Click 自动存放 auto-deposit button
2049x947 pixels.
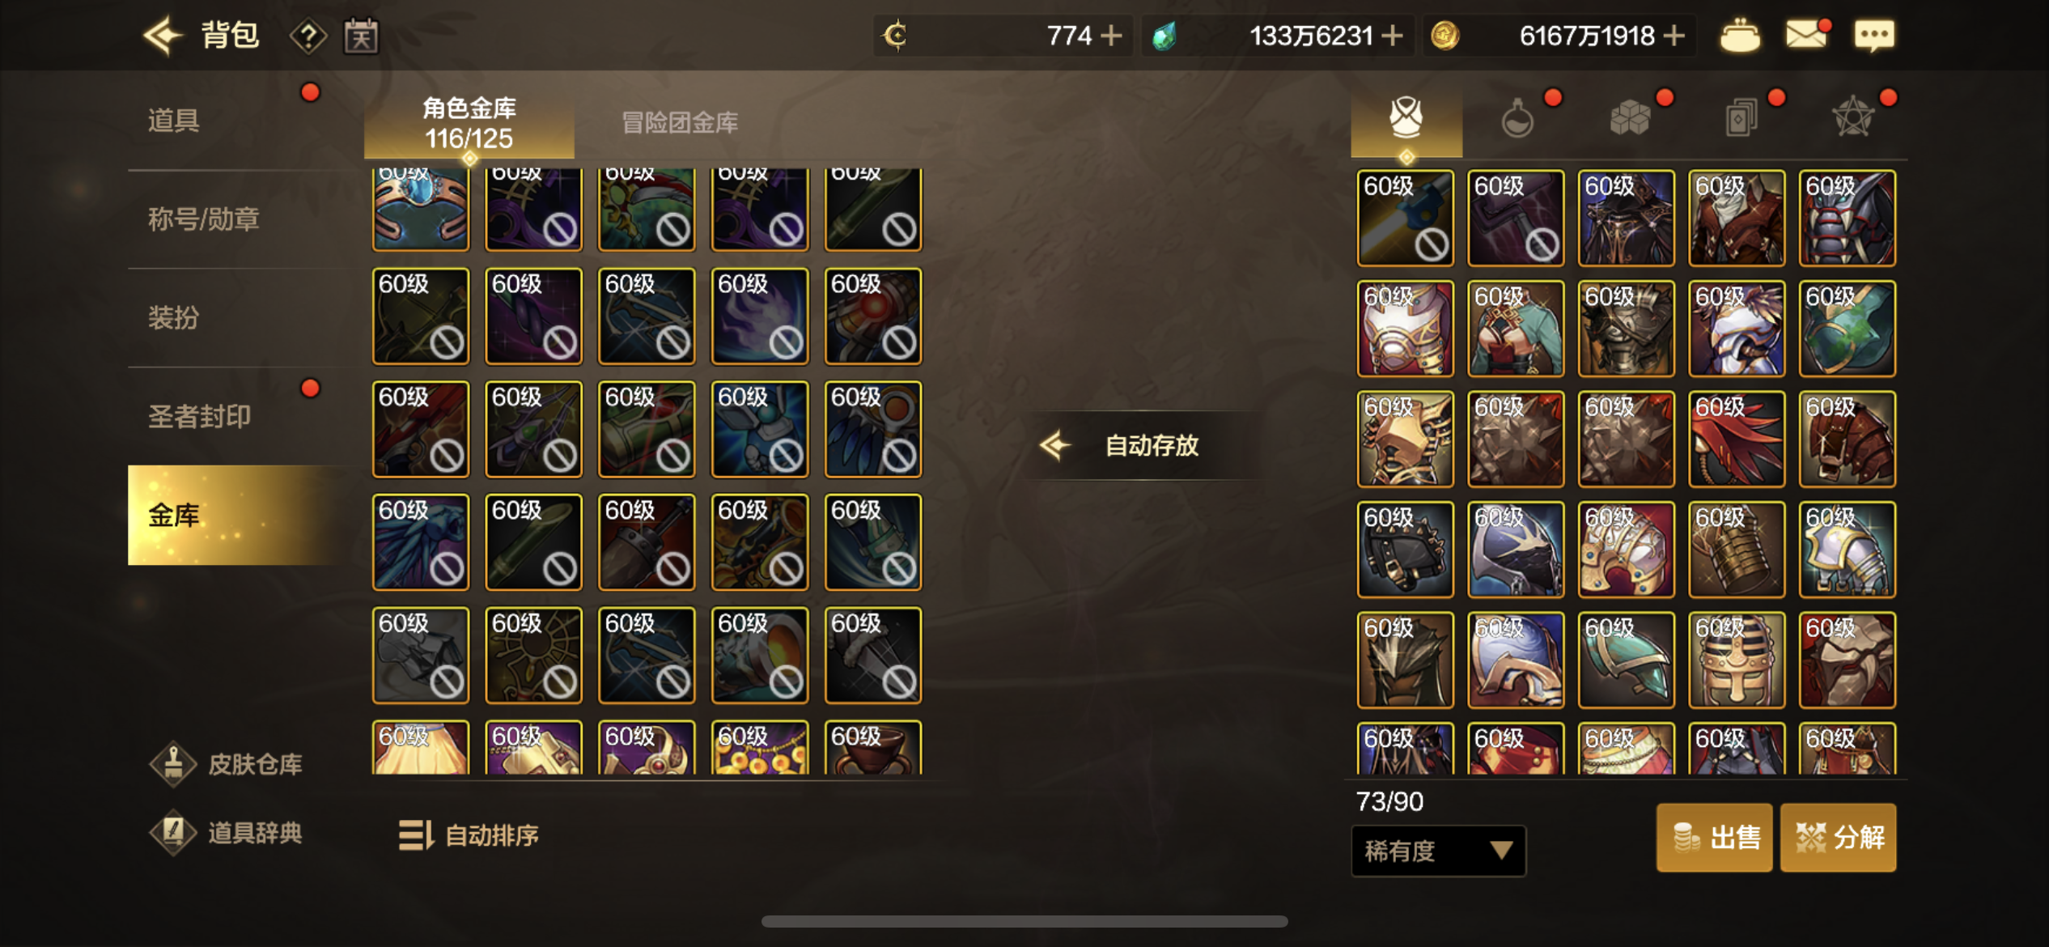1140,445
